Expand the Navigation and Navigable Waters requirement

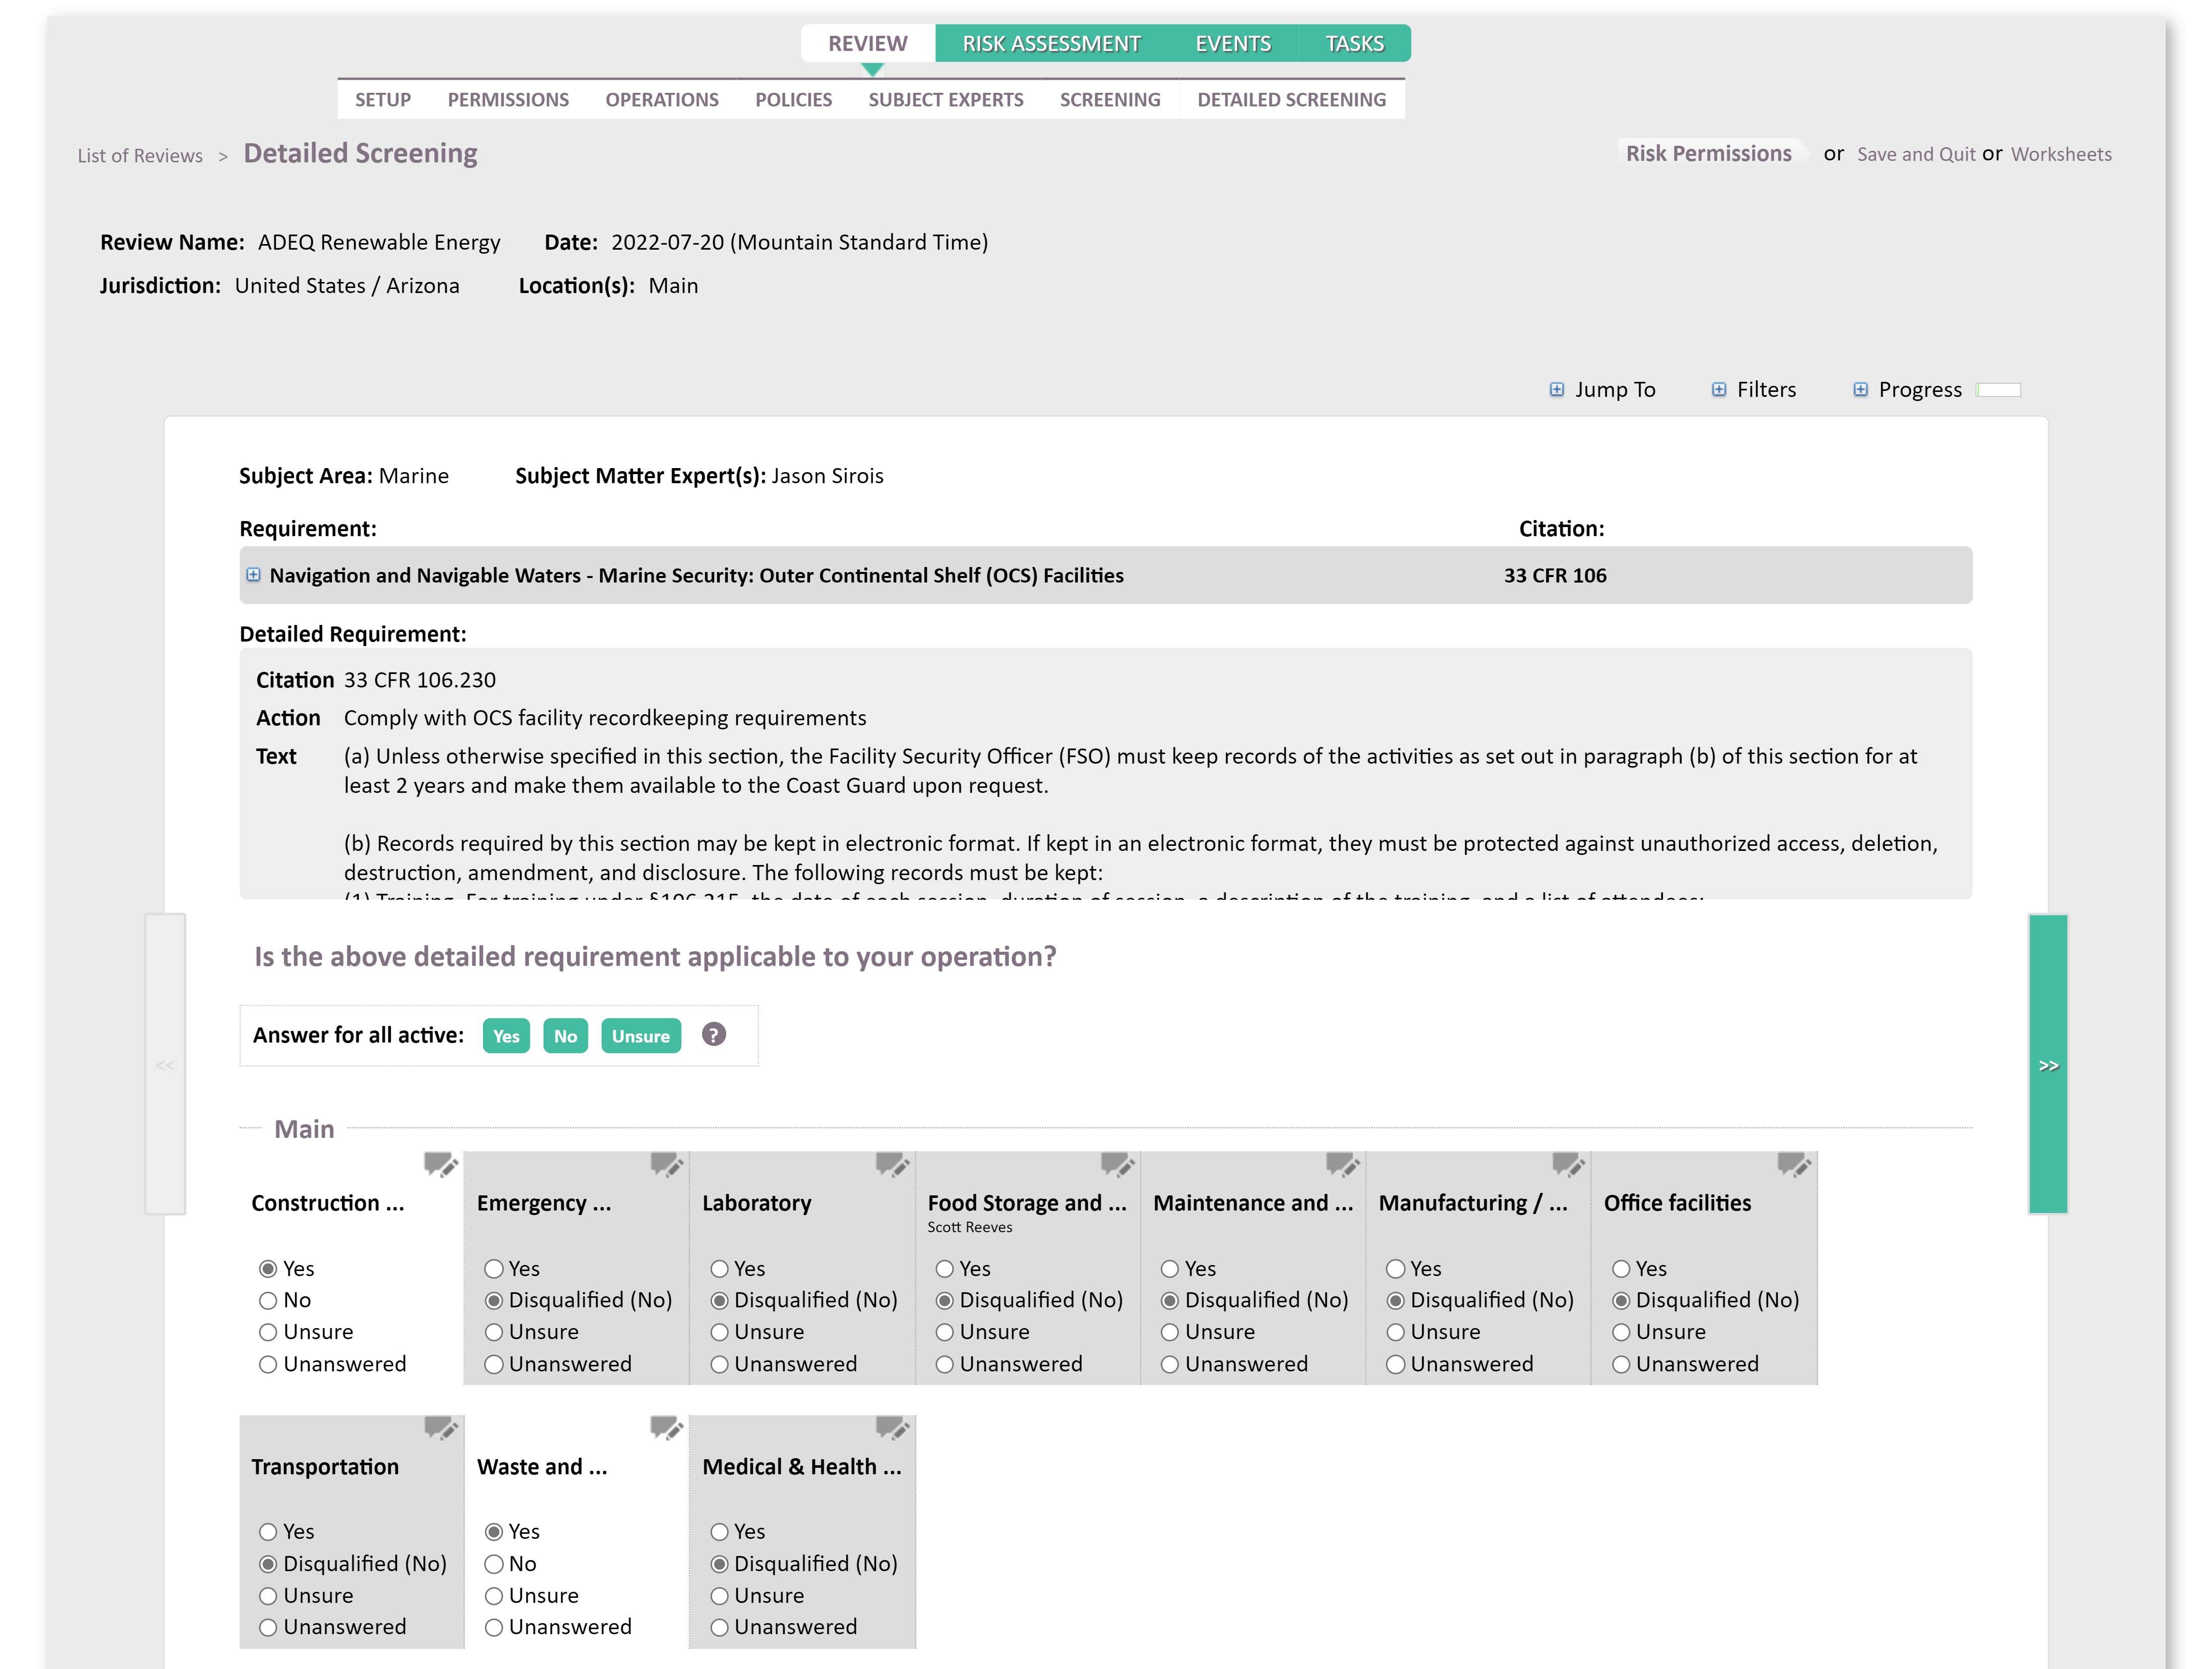254,575
